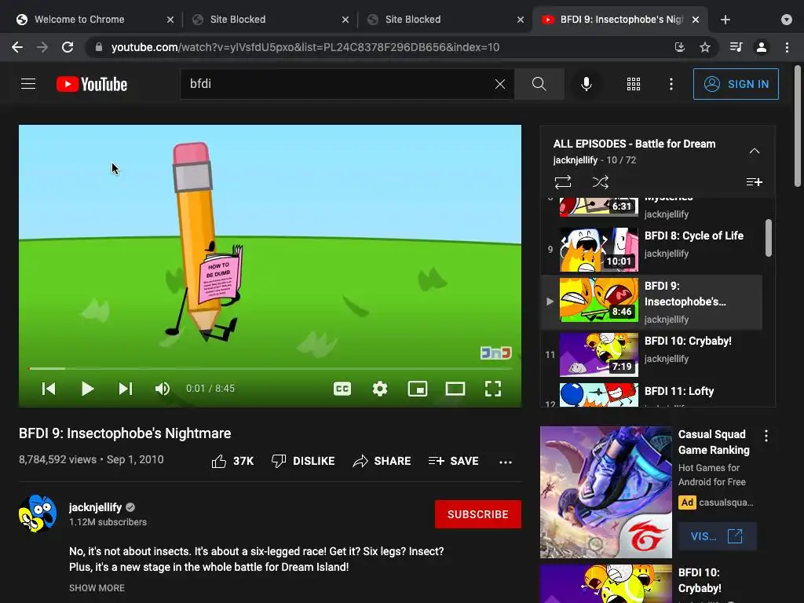
Task: Go back in browser history
Action: click(x=17, y=47)
